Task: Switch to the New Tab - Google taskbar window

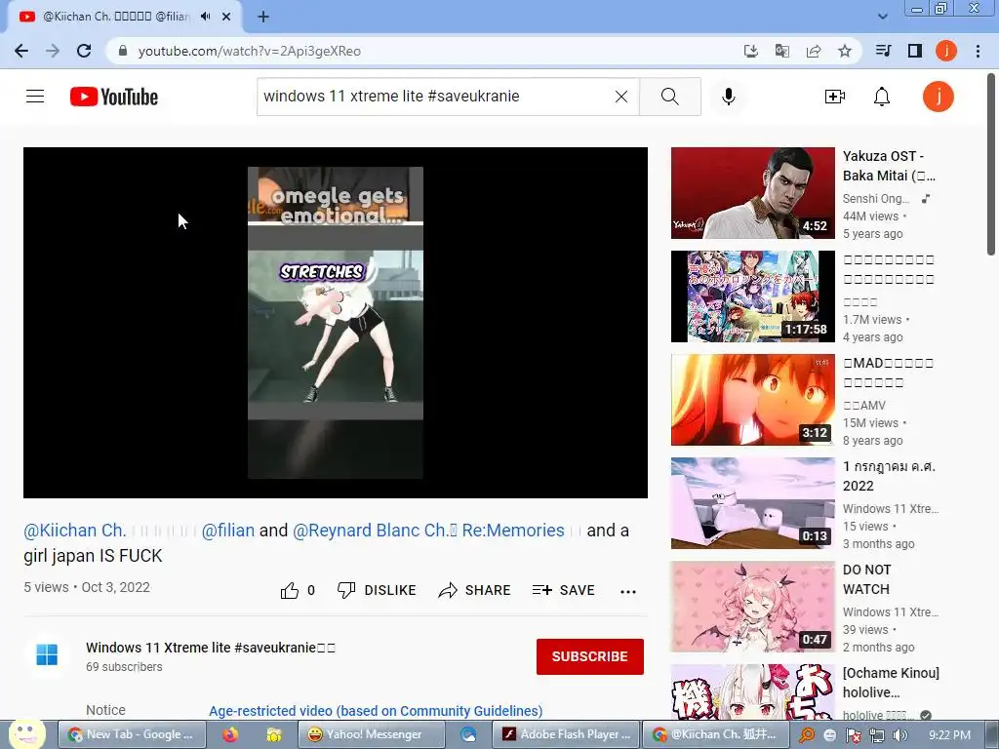Action: coord(132,734)
